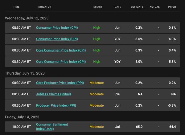The width and height of the screenshot is (185, 135).
Task: Open the Producer Price Index (PPI) link
Action: pyautogui.click(x=56, y=105)
